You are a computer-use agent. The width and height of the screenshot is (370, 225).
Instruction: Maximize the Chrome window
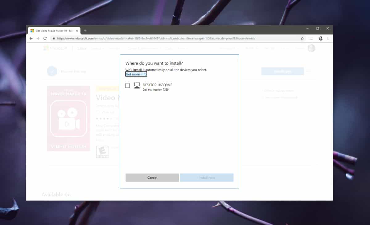[318, 28]
